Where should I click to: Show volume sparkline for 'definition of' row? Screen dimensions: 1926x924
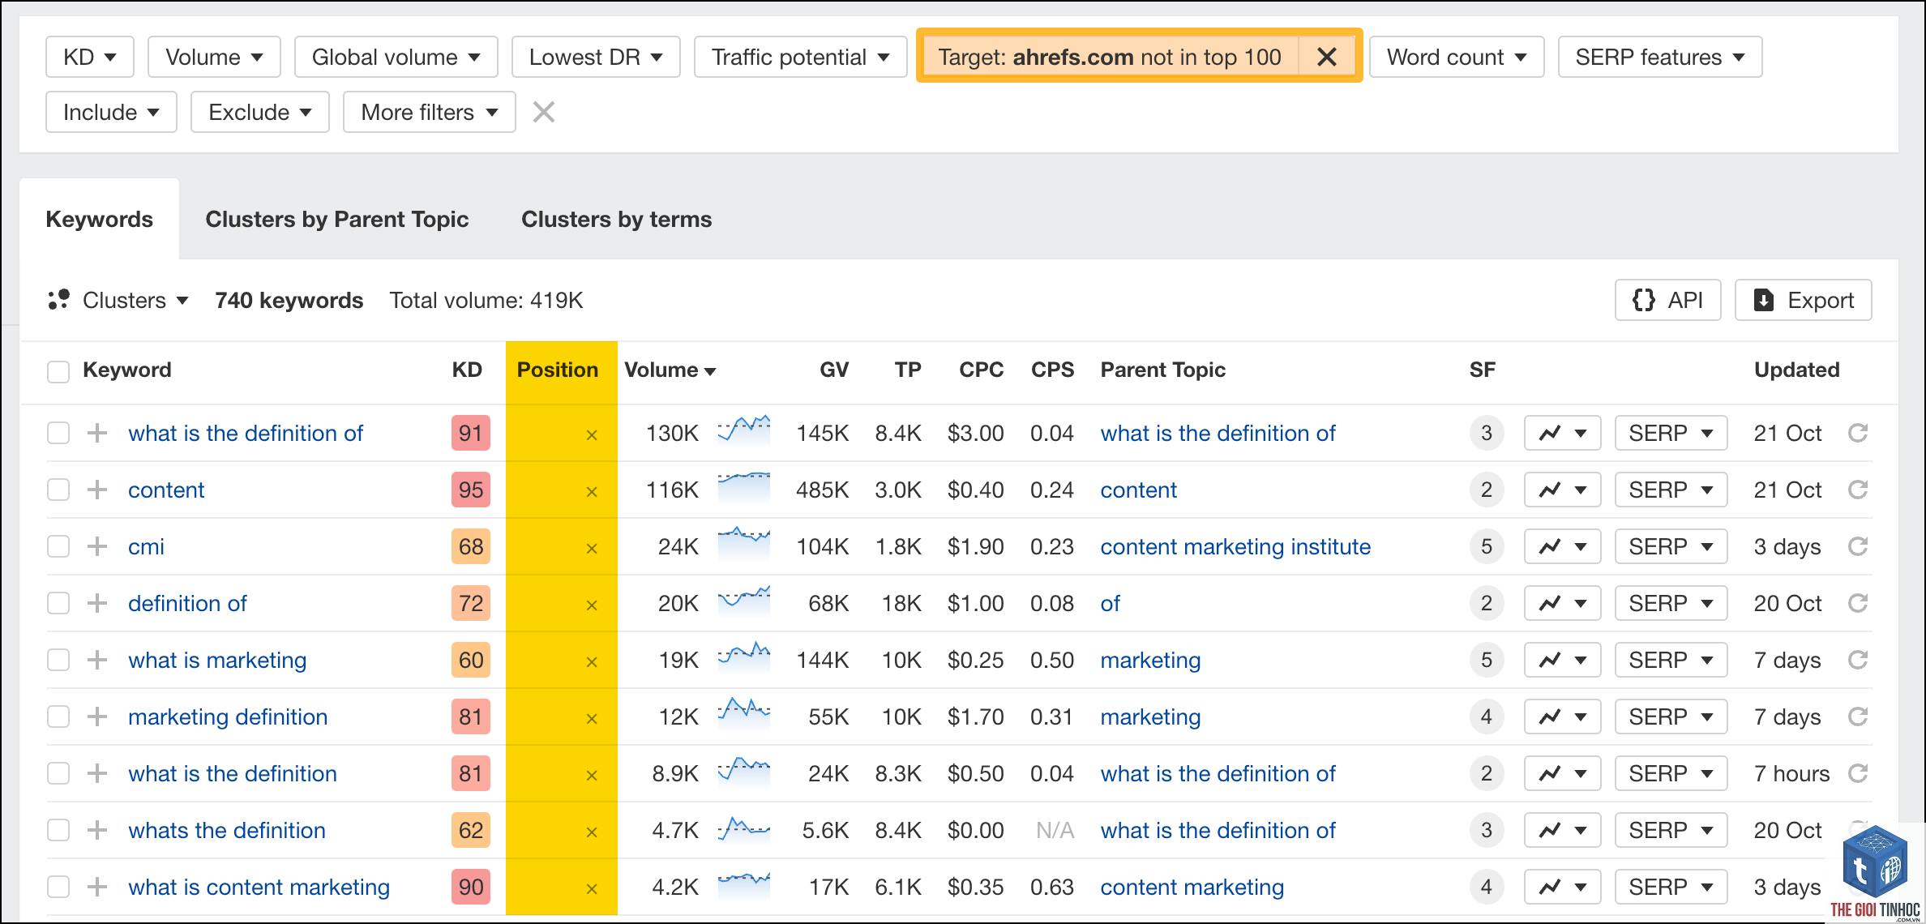coord(744,601)
